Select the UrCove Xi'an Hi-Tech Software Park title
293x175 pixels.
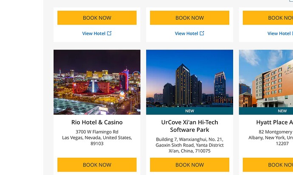[190, 126]
